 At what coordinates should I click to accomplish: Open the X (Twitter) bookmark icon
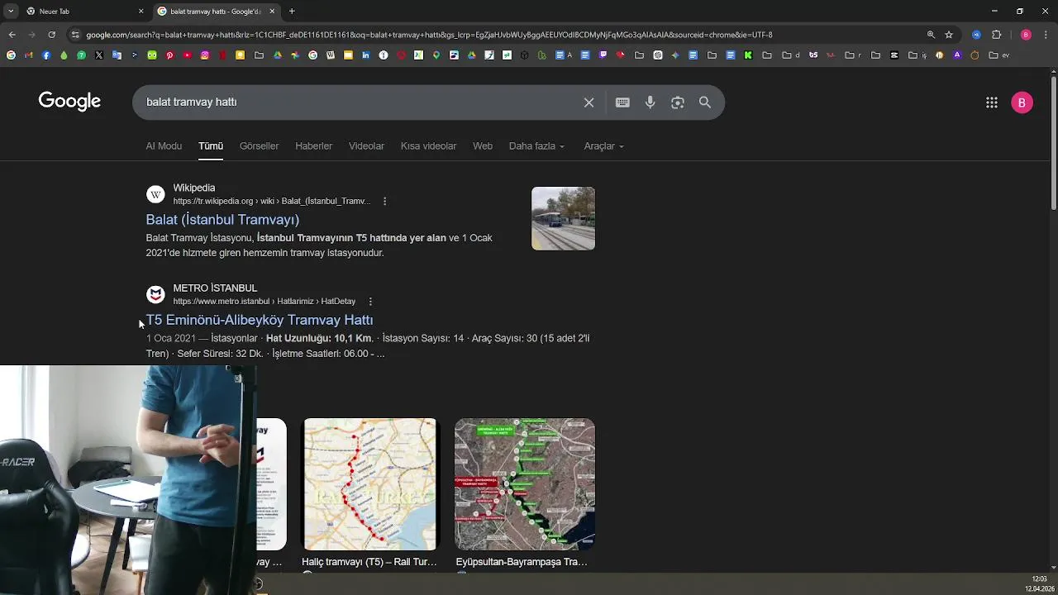(99, 55)
